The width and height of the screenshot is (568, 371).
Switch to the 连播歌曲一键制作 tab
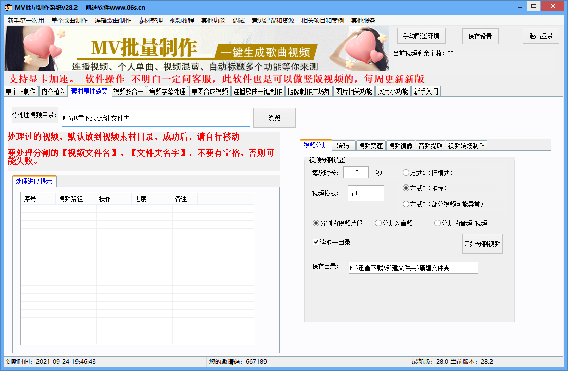click(x=257, y=91)
